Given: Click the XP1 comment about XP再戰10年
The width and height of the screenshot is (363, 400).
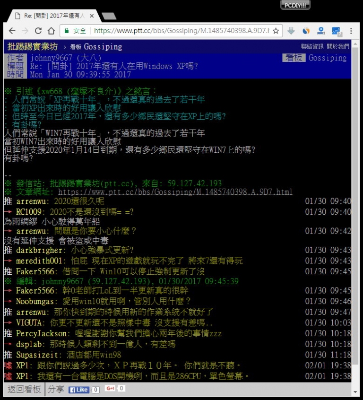Looking at the screenshot, I should click(178, 365).
